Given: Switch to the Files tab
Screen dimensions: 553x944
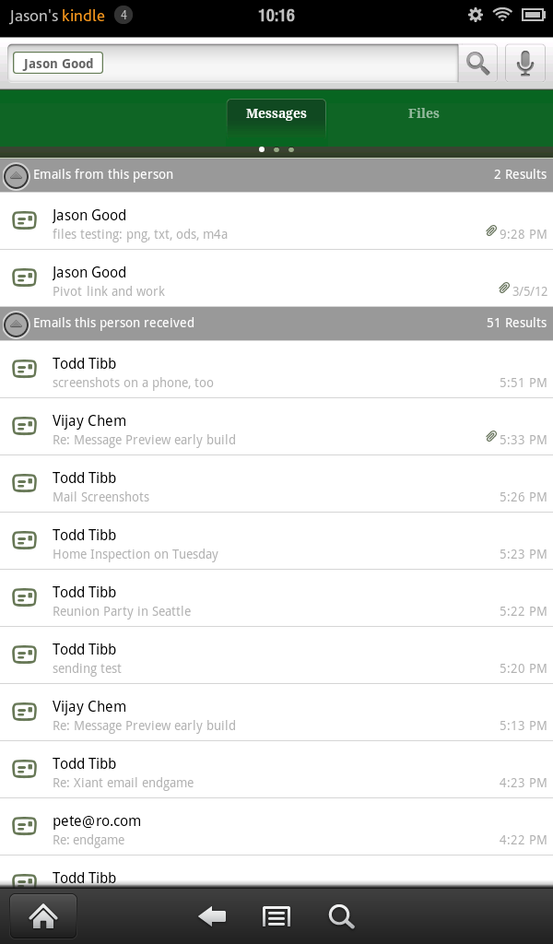Looking at the screenshot, I should click(x=423, y=113).
